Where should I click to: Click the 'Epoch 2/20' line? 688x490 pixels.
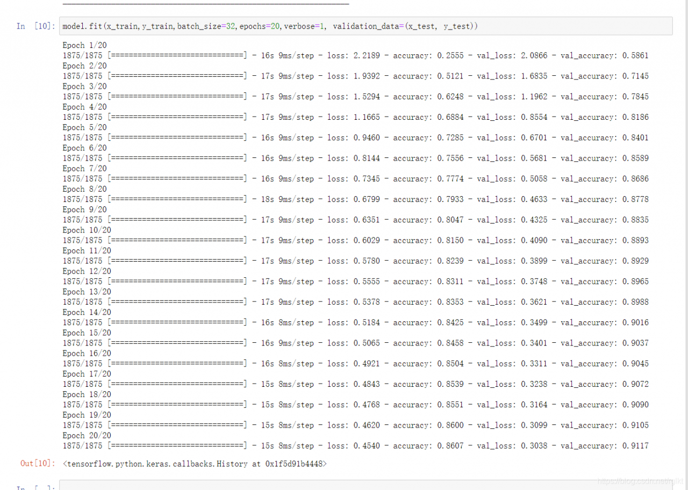pos(84,66)
